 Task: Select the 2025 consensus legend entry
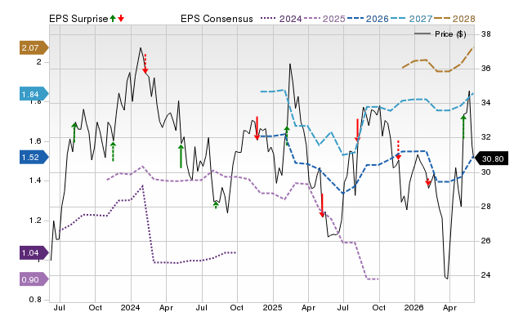pos(324,19)
